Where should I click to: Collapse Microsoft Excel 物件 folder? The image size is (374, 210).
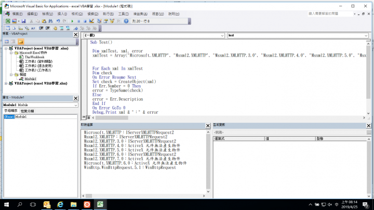click(x=11, y=52)
